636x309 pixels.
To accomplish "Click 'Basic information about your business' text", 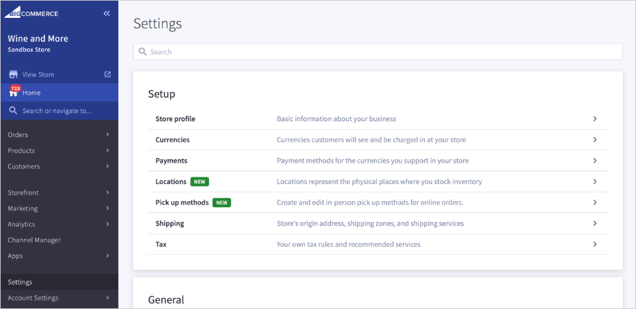I will 336,119.
